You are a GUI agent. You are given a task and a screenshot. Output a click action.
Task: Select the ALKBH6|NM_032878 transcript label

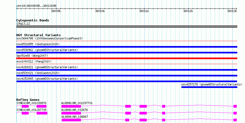74,110
